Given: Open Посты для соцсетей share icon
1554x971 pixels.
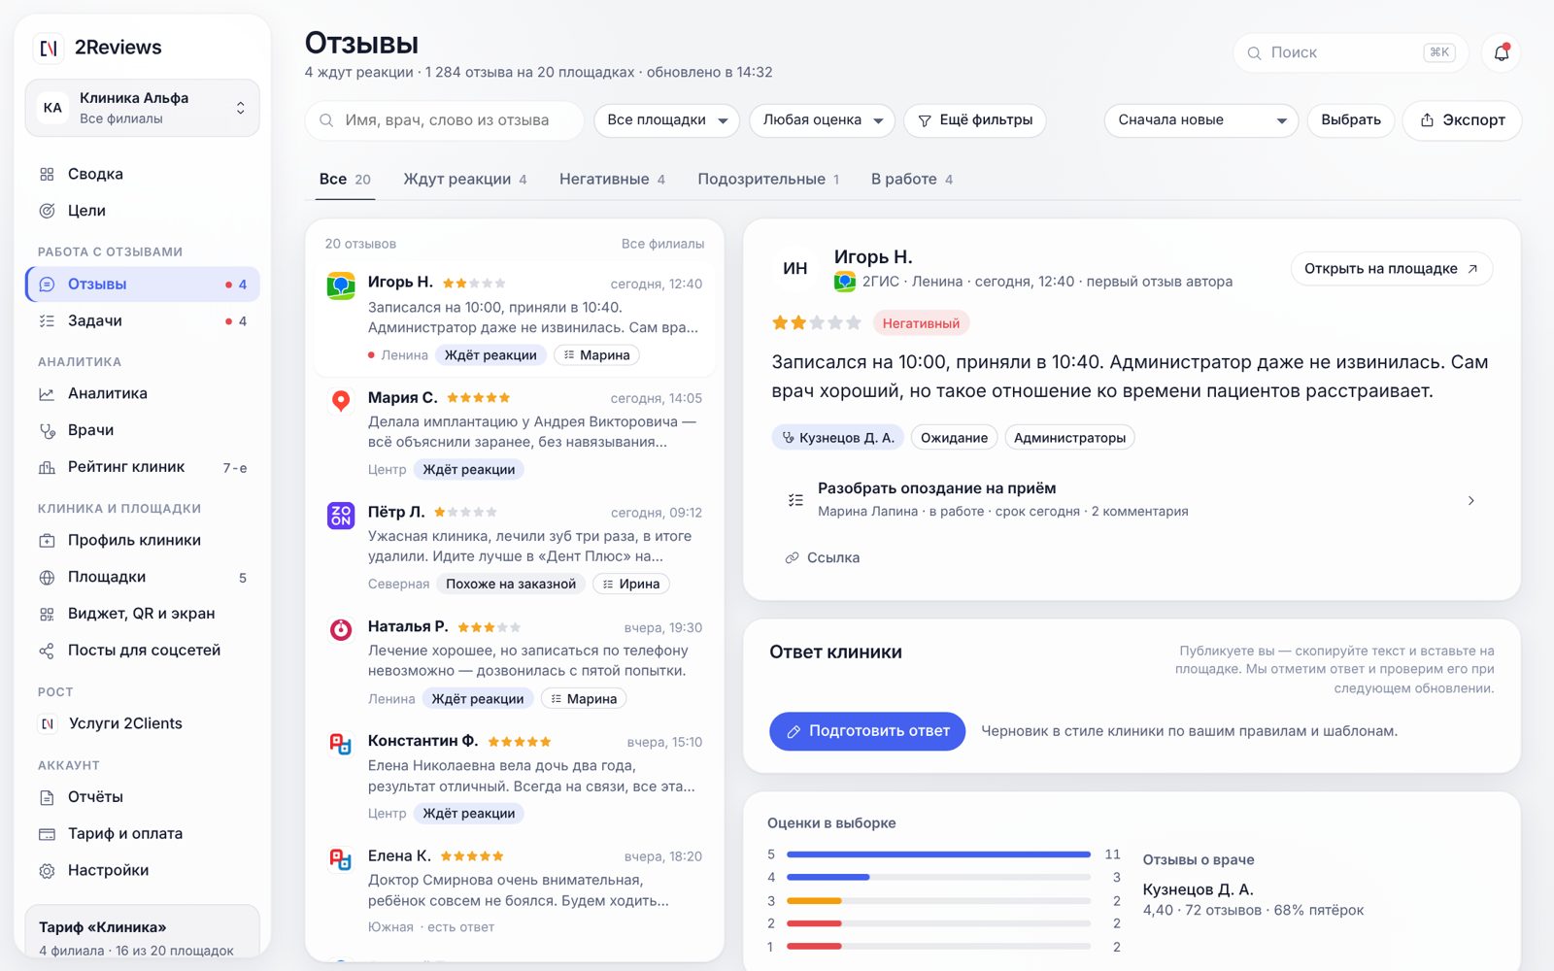Looking at the screenshot, I should [47, 651].
